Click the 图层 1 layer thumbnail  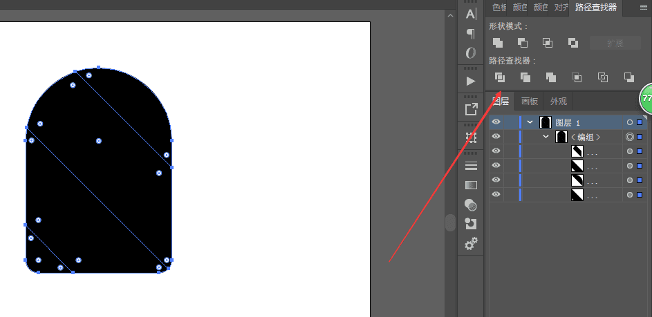[545, 122]
